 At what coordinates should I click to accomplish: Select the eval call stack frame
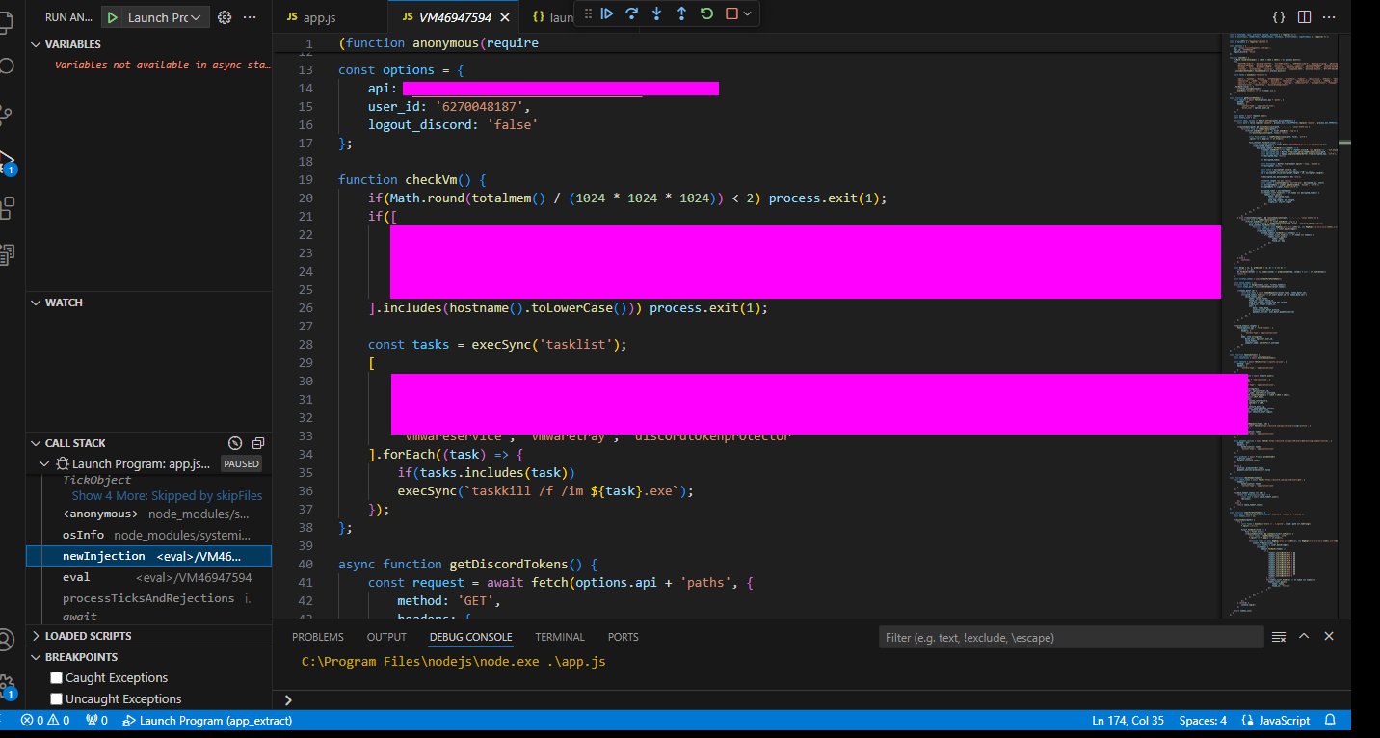tap(148, 577)
